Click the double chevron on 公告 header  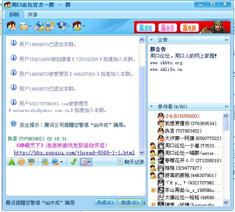coord(226,40)
